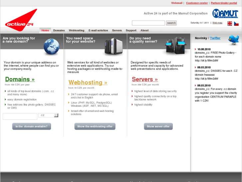Click Show server offer button

click(158, 126)
